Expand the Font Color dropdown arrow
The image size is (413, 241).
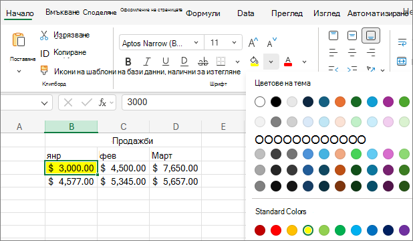tap(304, 62)
